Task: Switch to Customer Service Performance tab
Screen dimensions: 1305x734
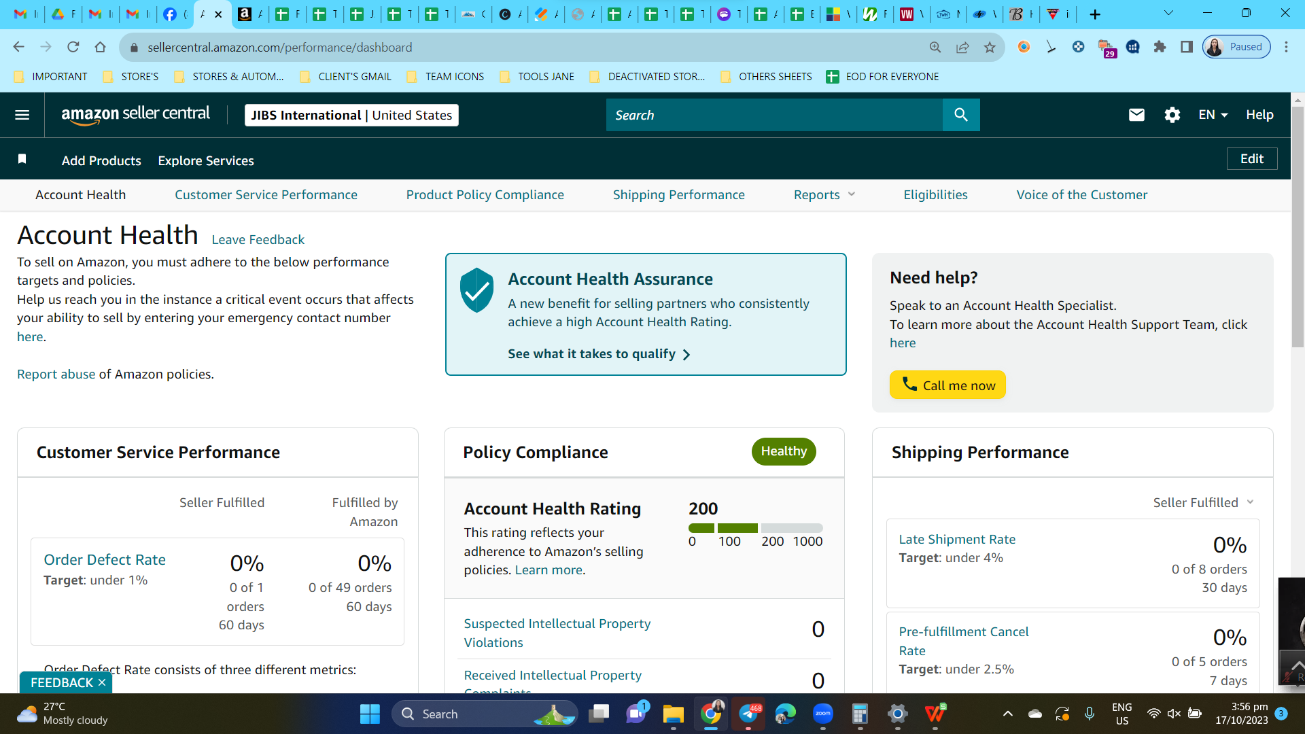Action: 266,195
